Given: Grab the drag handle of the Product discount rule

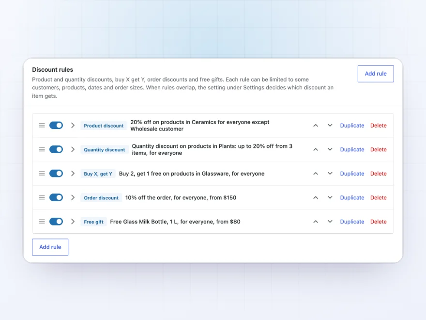Looking at the screenshot, I should coord(42,126).
